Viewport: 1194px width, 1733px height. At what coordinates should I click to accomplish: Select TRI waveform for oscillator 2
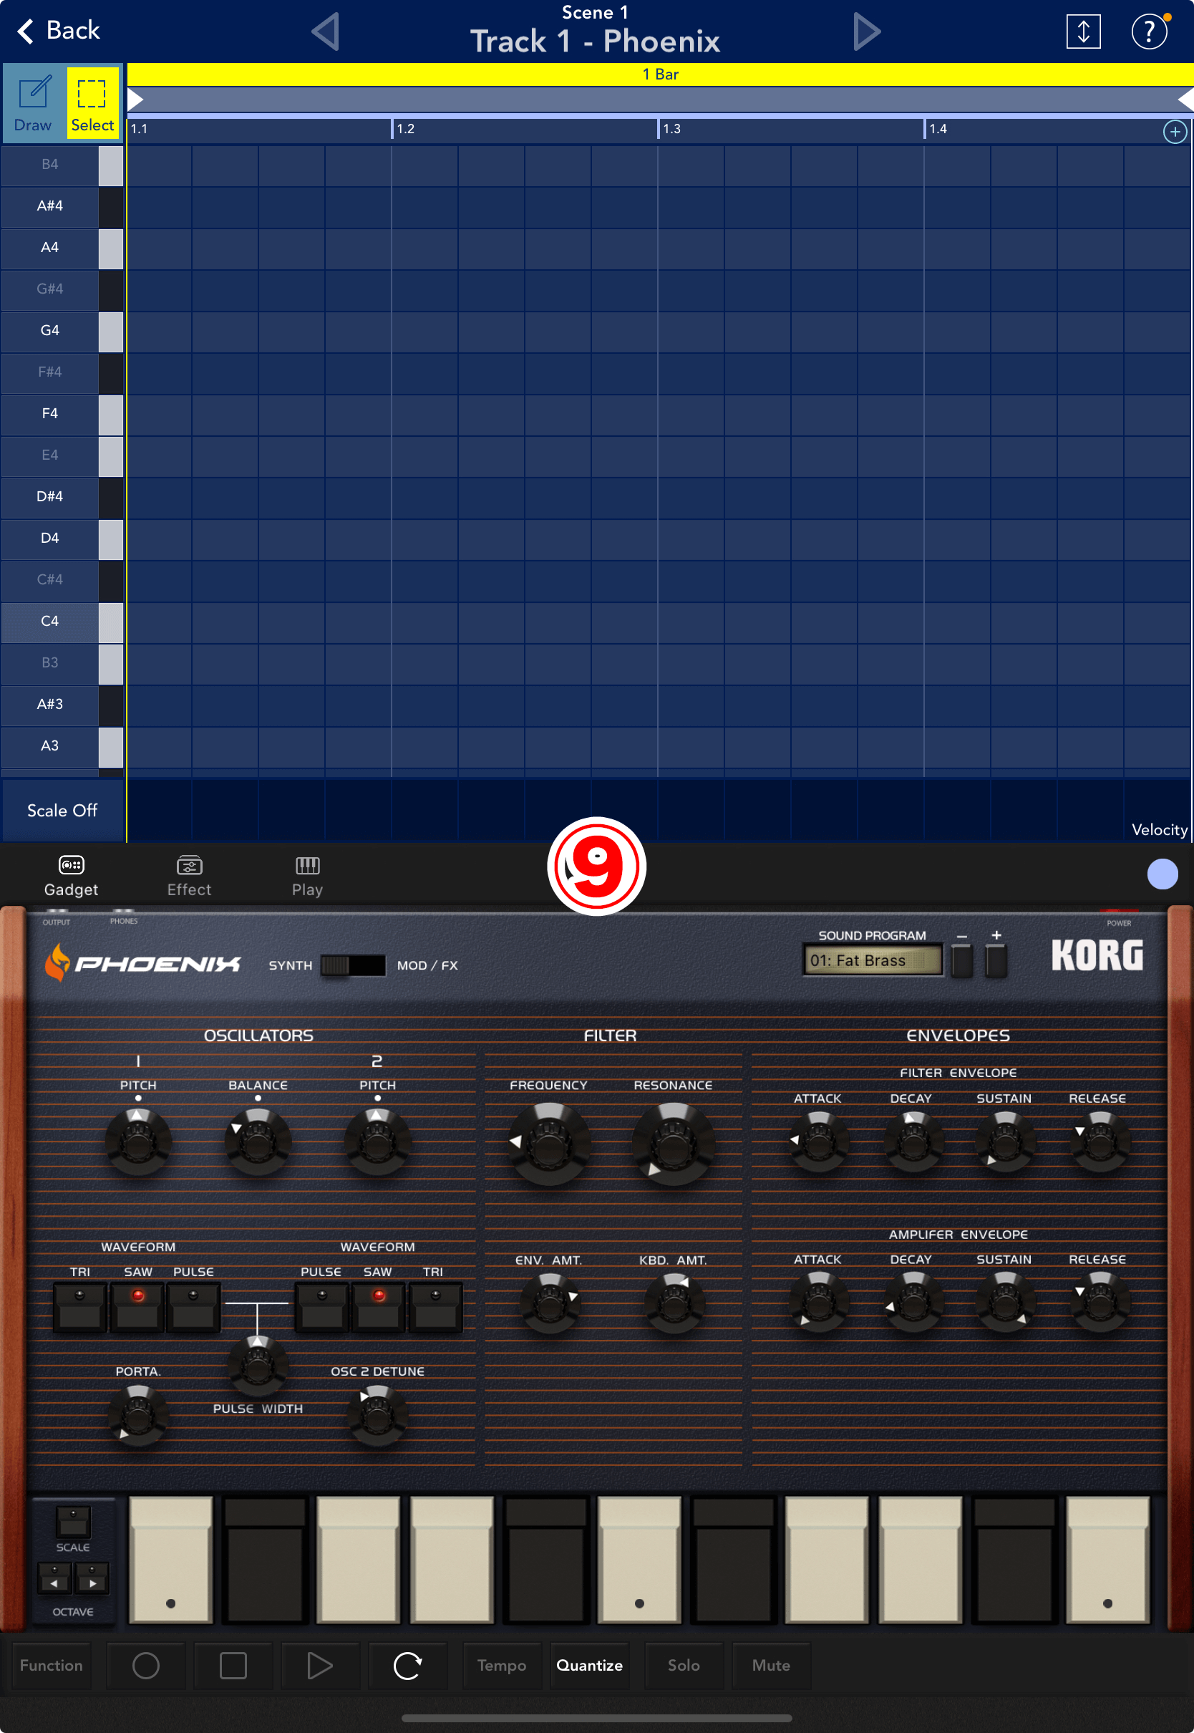click(435, 1306)
